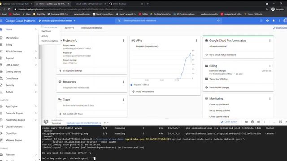Open View detailed charges link
This screenshot has width=287, height=161.
219,88
